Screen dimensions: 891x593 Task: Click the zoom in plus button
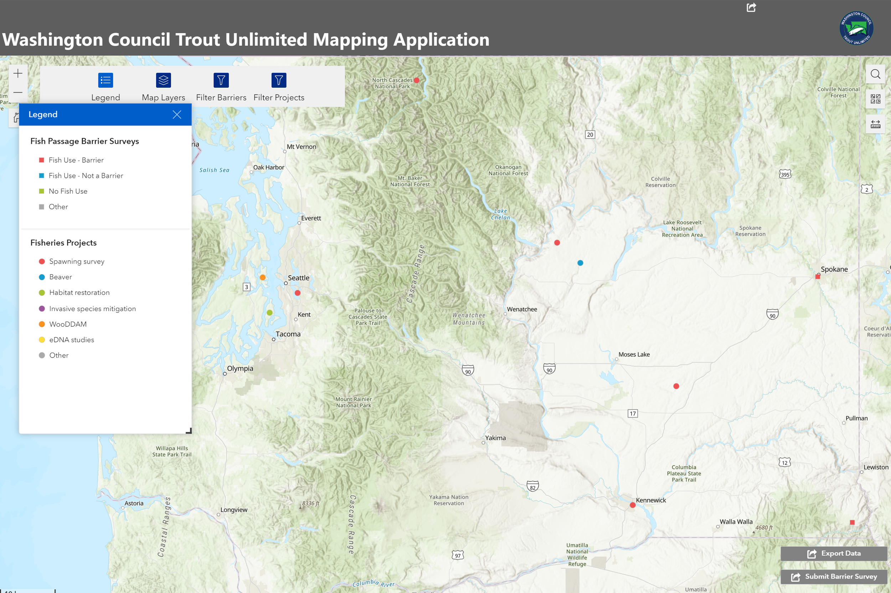pos(18,74)
